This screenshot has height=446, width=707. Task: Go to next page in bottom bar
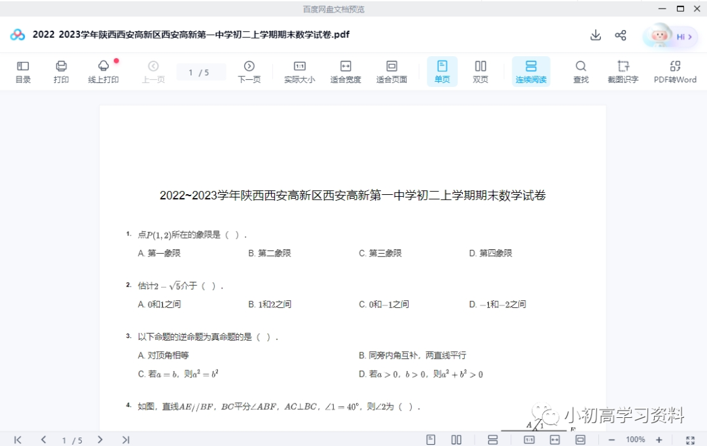pos(100,439)
